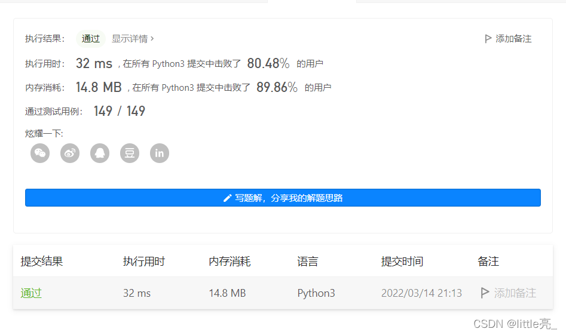Share result via LinkedIn icon
Viewport: 566px width, 335px height.
click(x=160, y=153)
